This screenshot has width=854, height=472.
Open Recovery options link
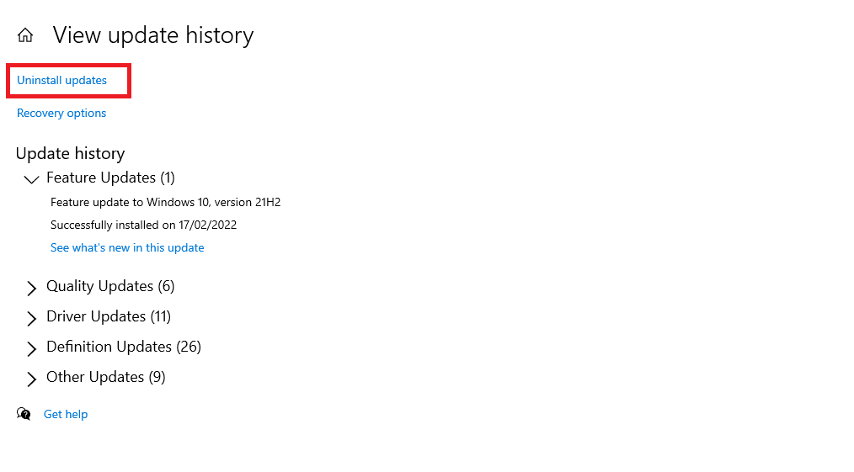pos(61,113)
